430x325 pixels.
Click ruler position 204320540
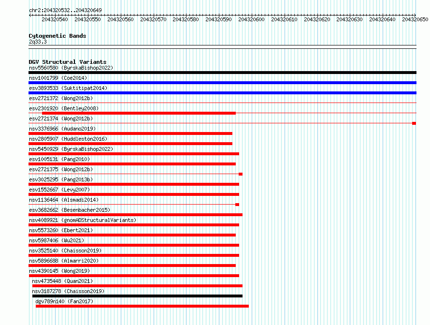55,19
